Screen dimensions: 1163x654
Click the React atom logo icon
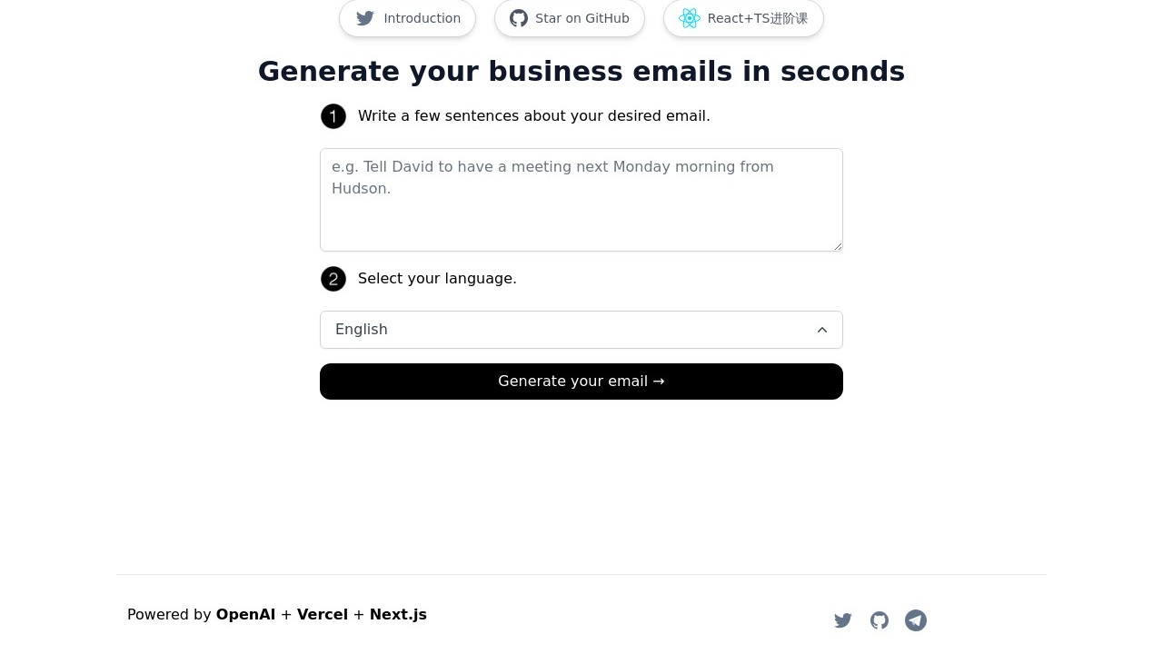[690, 18]
